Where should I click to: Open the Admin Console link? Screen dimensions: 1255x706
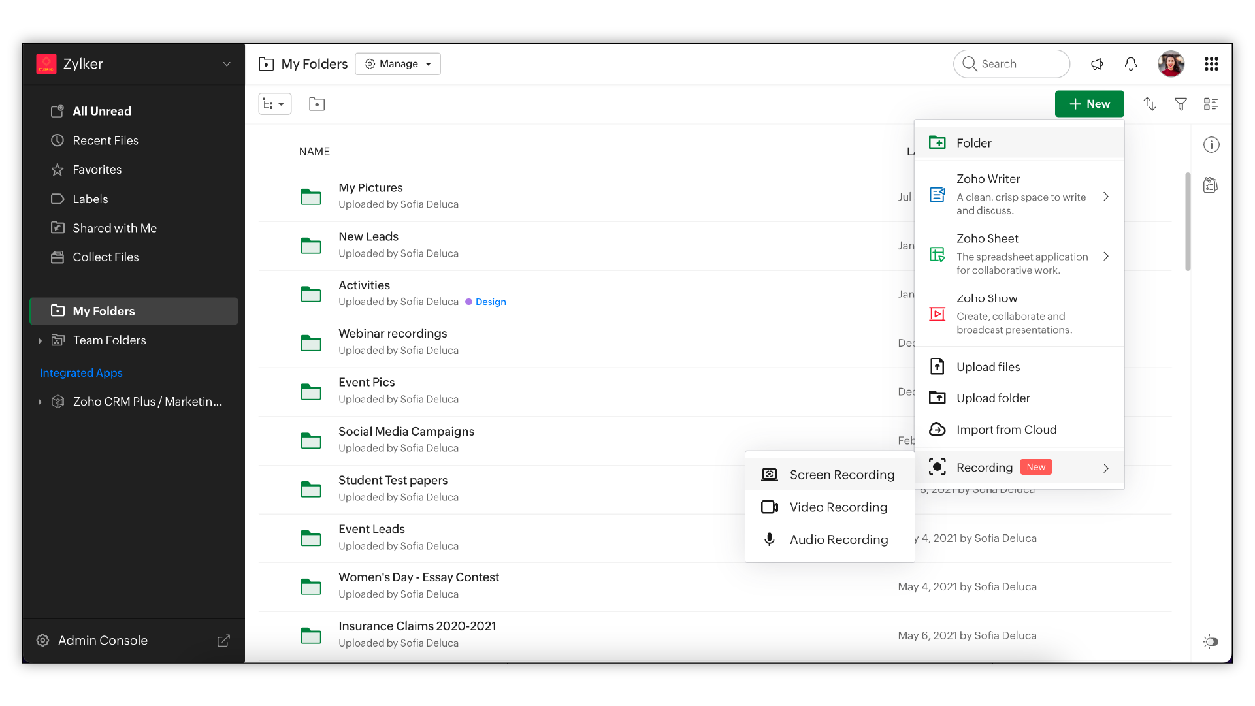pos(103,640)
